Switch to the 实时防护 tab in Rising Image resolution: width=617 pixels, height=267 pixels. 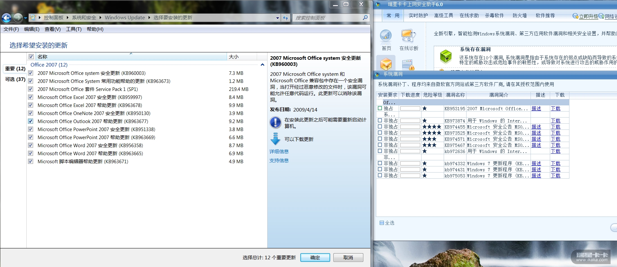coord(418,15)
